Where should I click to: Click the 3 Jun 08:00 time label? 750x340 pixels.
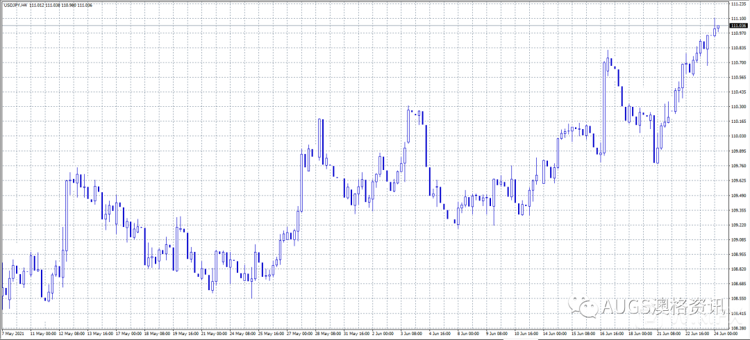pyautogui.click(x=413, y=334)
